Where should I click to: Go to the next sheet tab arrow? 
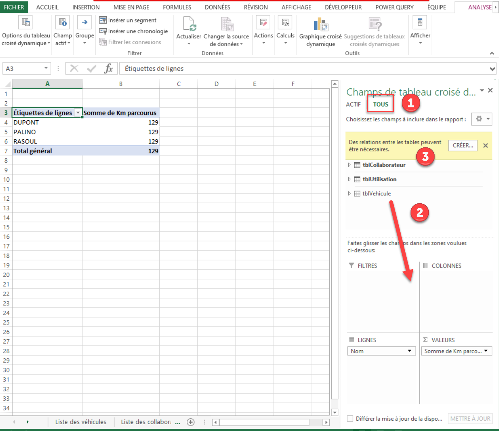pos(27,422)
